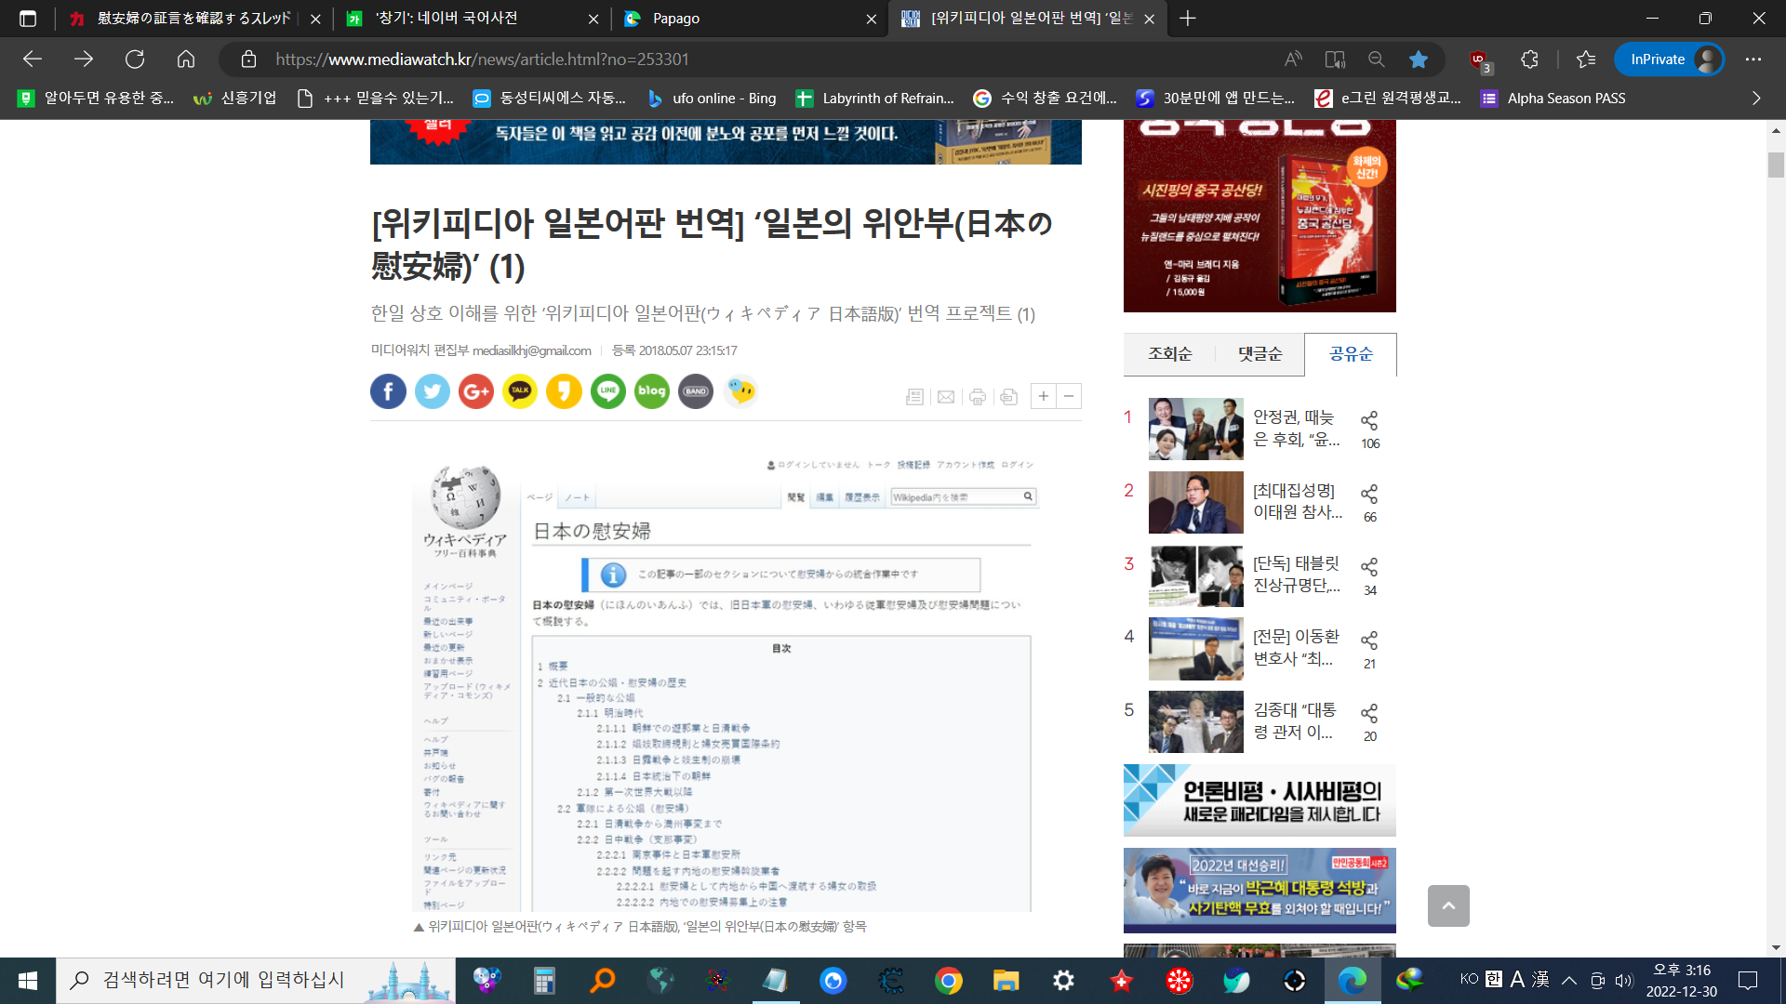Show hidden system tray icons
The width and height of the screenshot is (1786, 1004).
tap(1569, 980)
